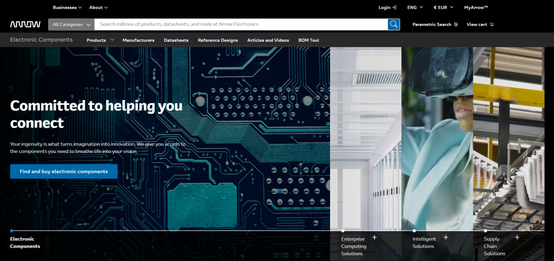
Task: Click the blue search magnifier button
Action: click(394, 24)
